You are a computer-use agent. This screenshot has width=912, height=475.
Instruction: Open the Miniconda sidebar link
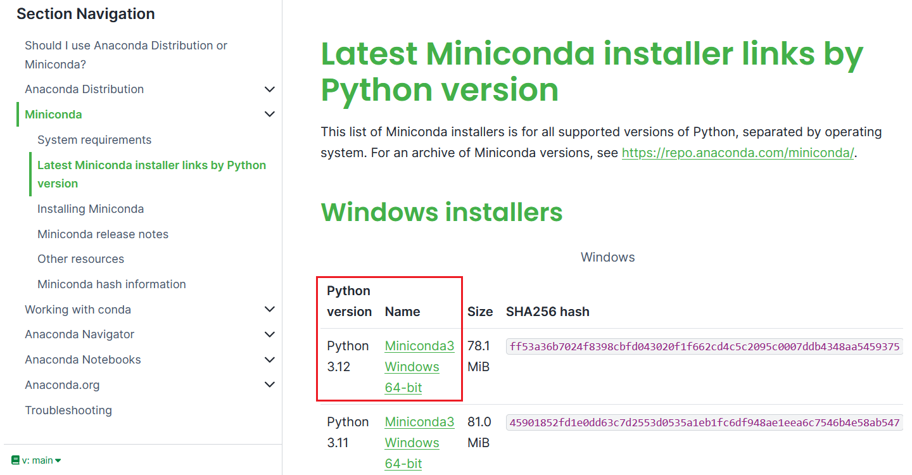53,115
